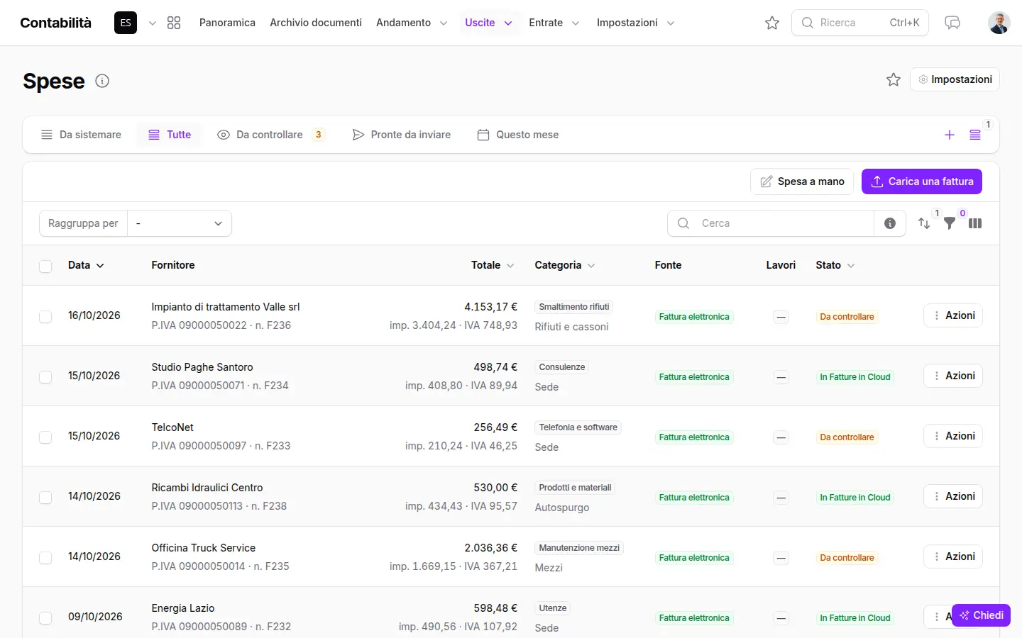This screenshot has width=1022, height=638.
Task: Expand the company switcher chevron
Action: click(152, 23)
